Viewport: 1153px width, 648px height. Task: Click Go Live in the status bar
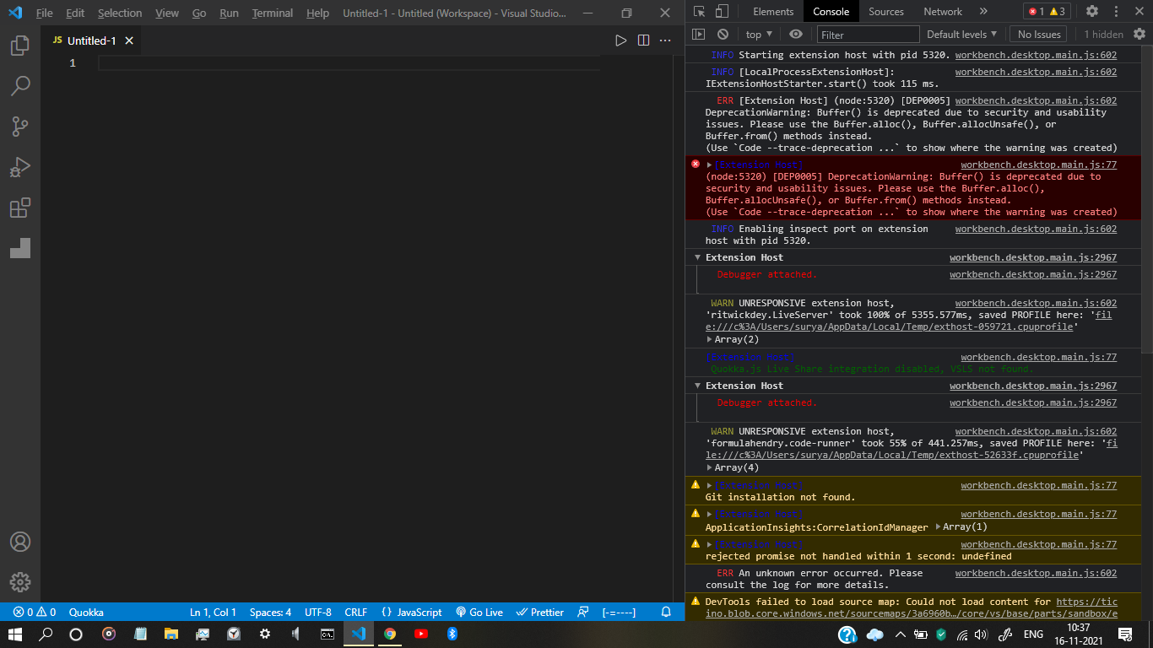479,612
